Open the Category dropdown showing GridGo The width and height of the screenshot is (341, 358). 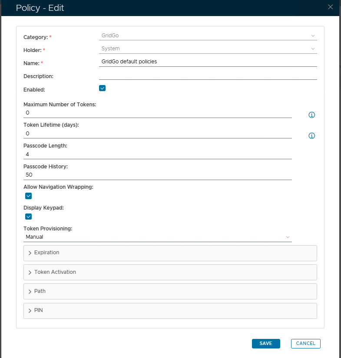pos(208,36)
